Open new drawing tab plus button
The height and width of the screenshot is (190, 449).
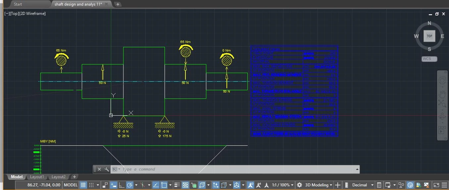(x=118, y=4)
